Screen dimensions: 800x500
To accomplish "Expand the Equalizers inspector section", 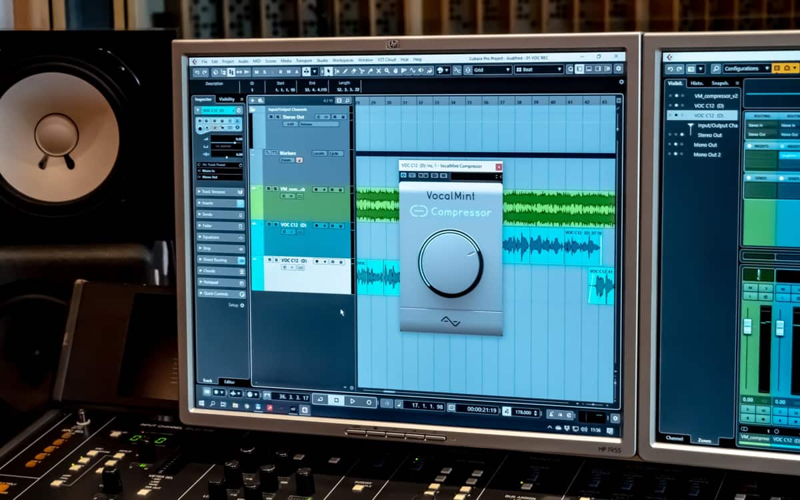I will 221,237.
